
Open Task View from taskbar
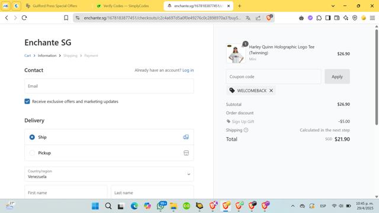click(x=121, y=206)
